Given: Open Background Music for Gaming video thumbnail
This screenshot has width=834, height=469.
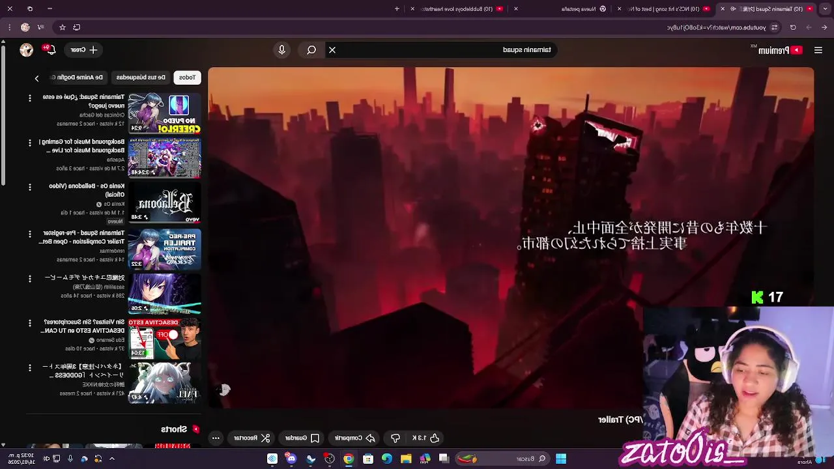Looking at the screenshot, I should click(164, 158).
